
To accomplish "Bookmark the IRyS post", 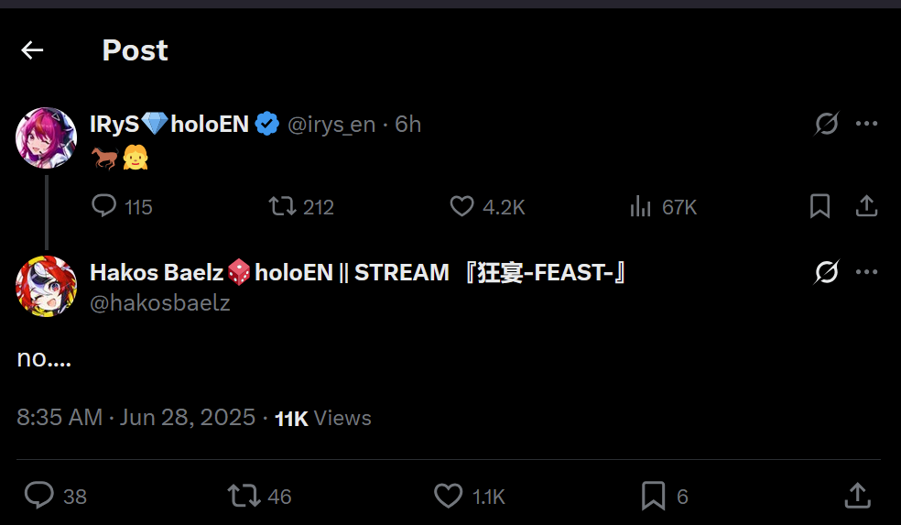I will [820, 206].
